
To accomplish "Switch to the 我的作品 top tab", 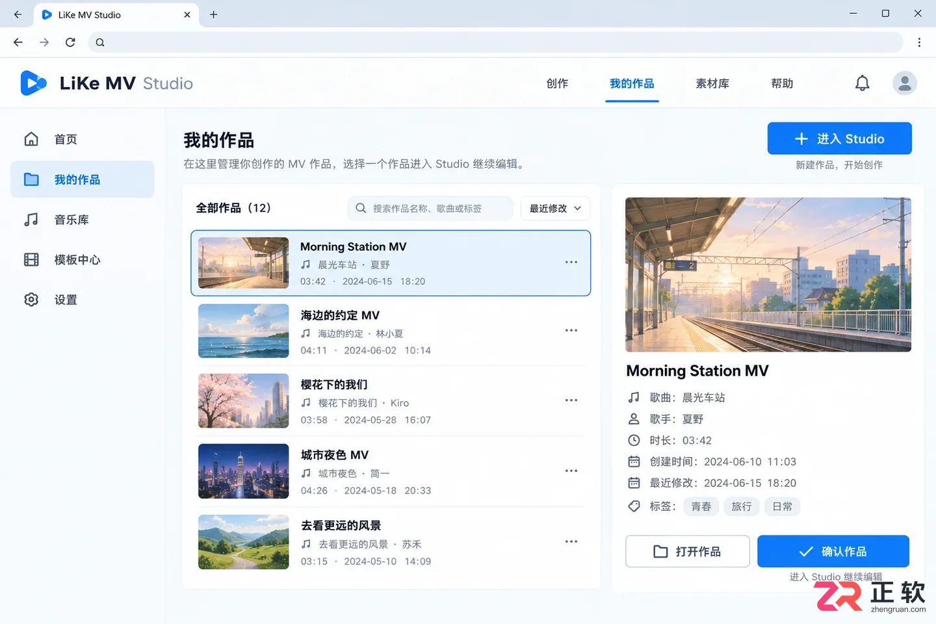I will [x=632, y=83].
